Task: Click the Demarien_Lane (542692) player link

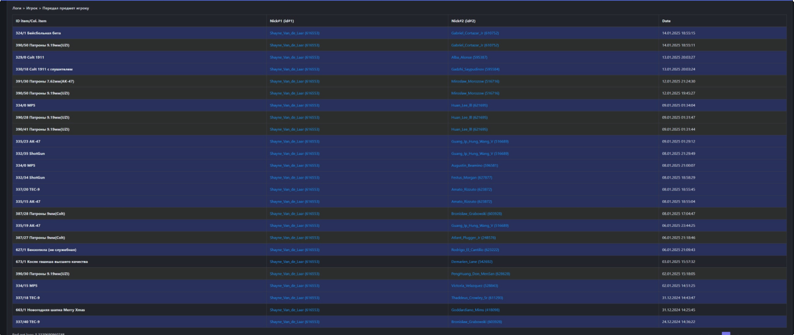Action: point(471,262)
